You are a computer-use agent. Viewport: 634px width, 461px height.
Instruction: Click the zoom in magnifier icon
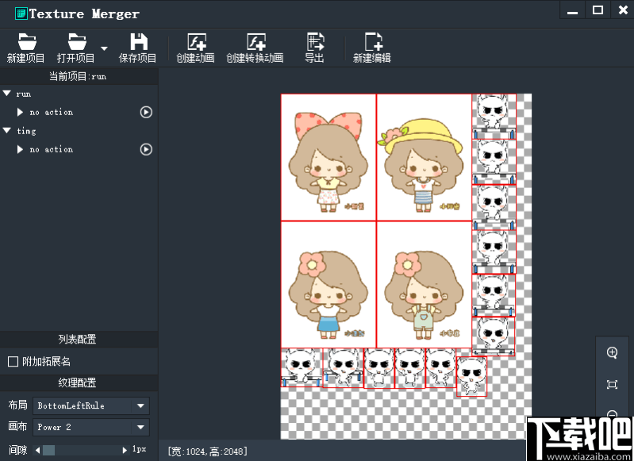[x=612, y=352]
